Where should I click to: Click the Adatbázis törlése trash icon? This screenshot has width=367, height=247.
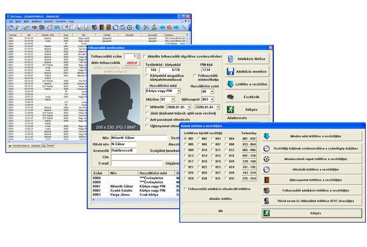[x=231, y=59]
